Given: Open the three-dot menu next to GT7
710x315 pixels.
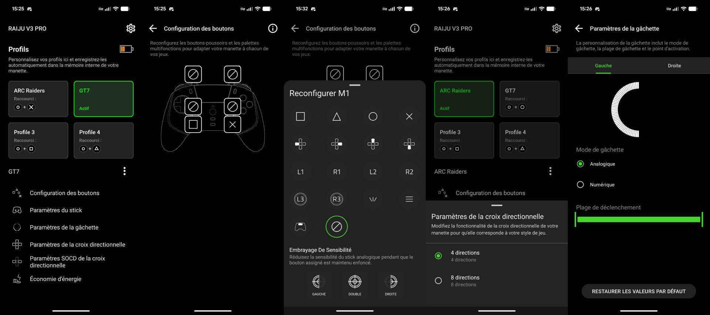Looking at the screenshot, I should click(125, 171).
